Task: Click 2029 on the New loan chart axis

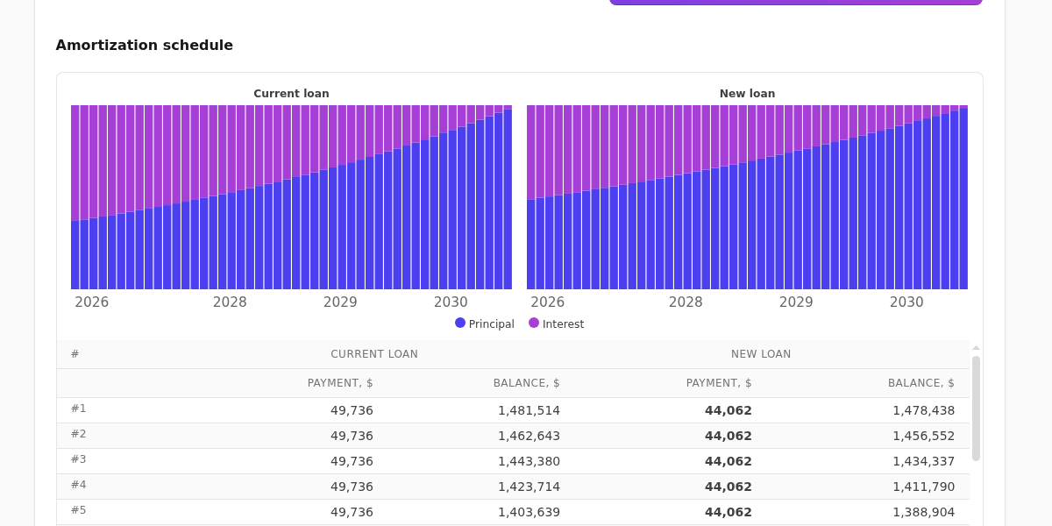Action: (x=796, y=302)
